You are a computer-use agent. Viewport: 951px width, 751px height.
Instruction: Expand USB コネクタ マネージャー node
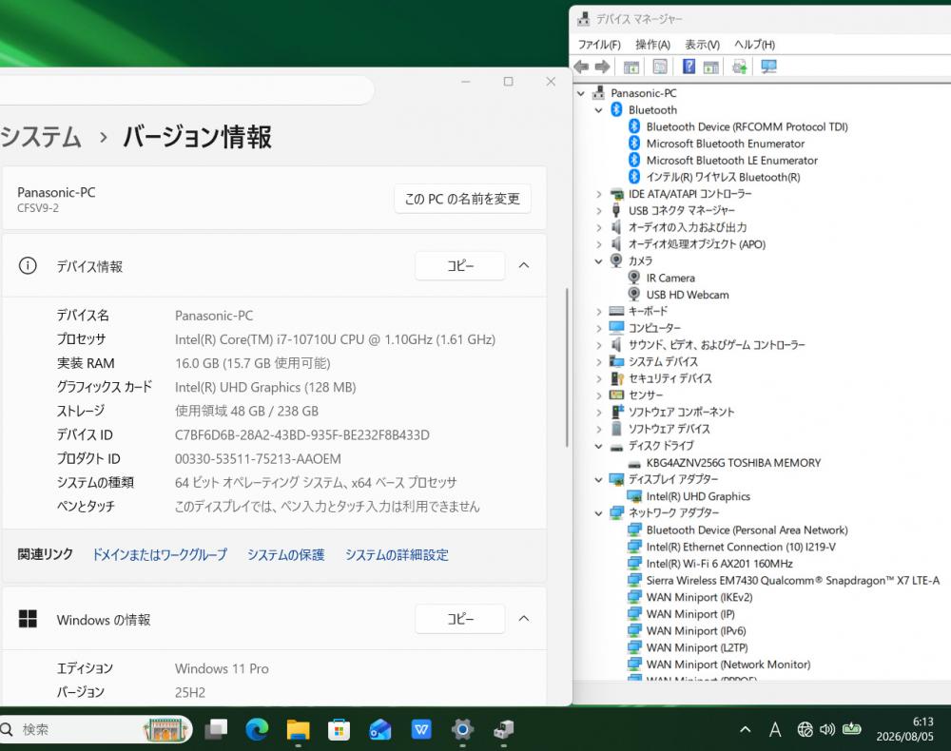click(598, 211)
